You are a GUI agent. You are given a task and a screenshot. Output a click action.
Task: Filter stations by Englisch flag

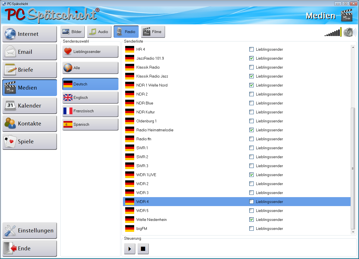[x=90, y=97]
